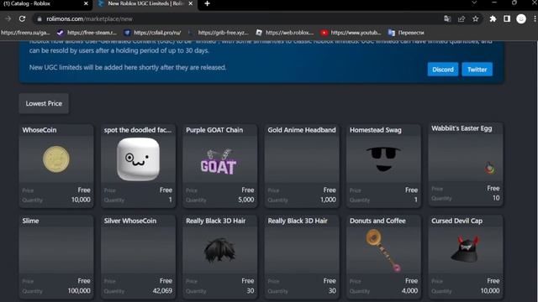The image size is (538, 302).
Task: Click the Homestead Swag title
Action: tap(376, 130)
